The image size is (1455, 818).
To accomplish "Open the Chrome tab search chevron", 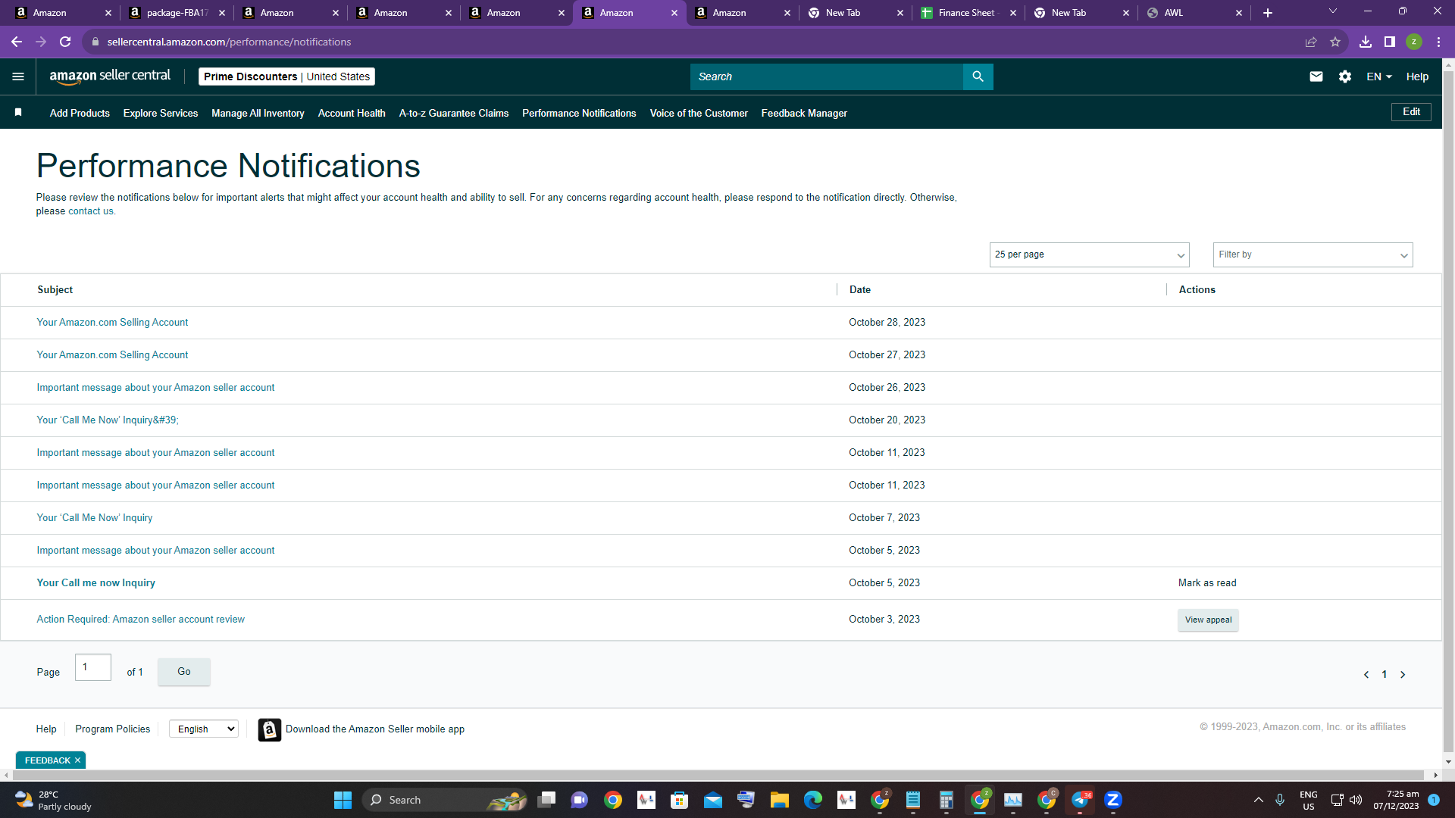I will pos(1333,11).
